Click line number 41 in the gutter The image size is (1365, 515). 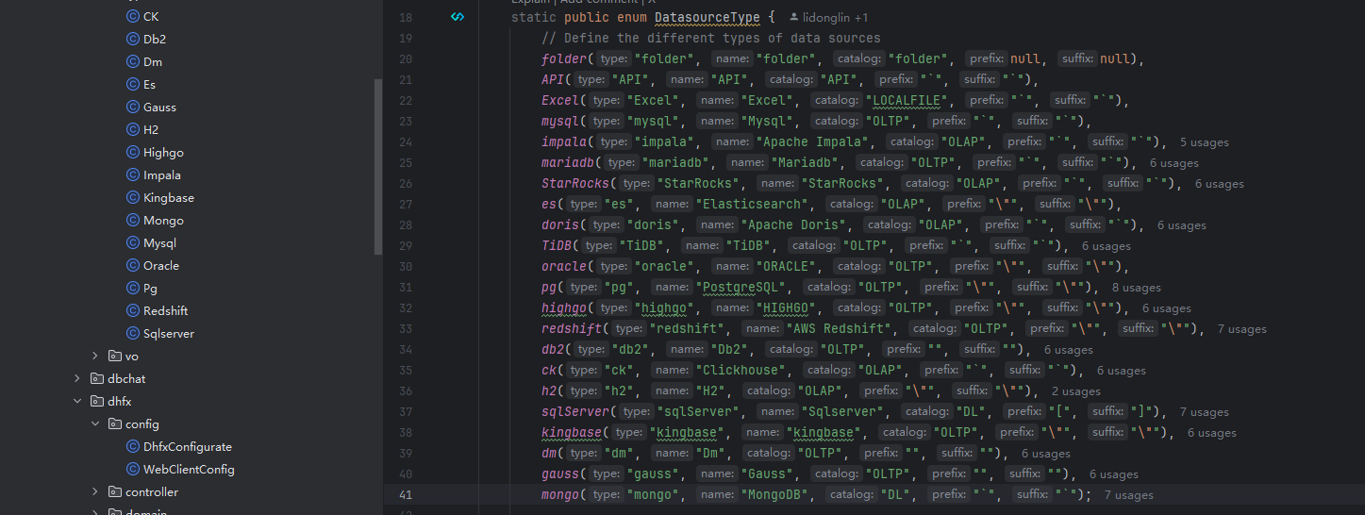406,495
